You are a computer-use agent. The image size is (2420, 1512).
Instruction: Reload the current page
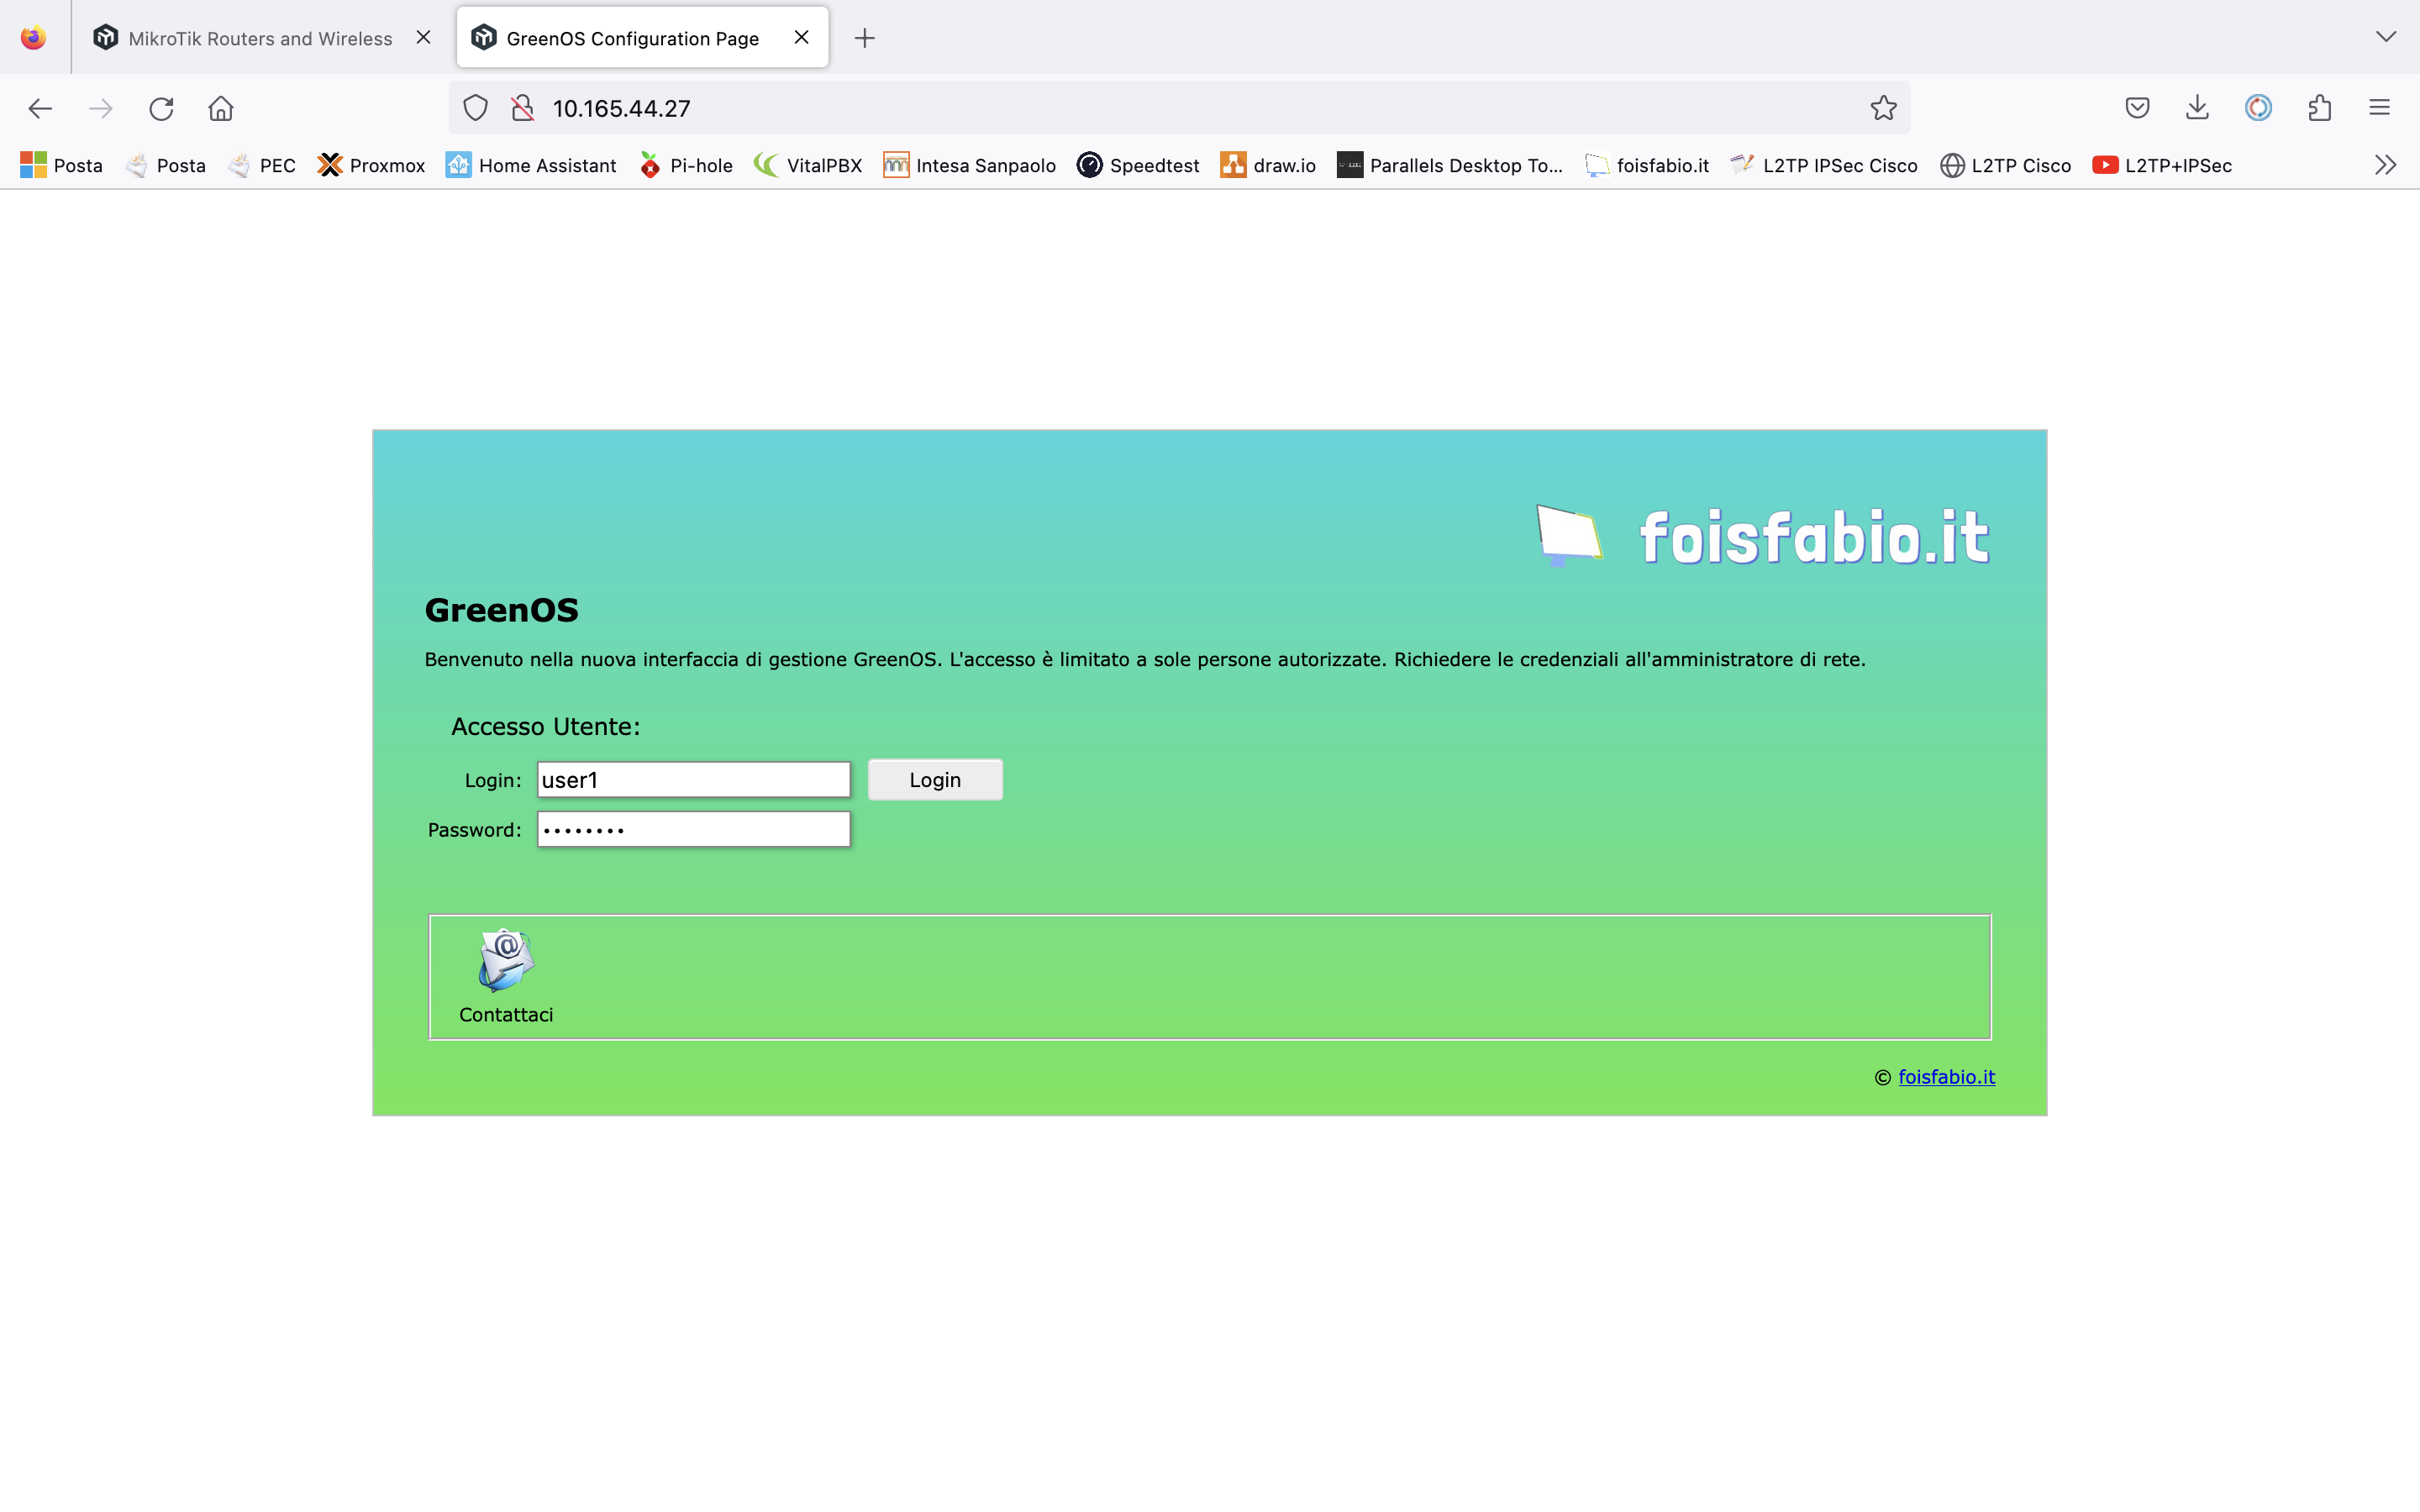[161, 108]
